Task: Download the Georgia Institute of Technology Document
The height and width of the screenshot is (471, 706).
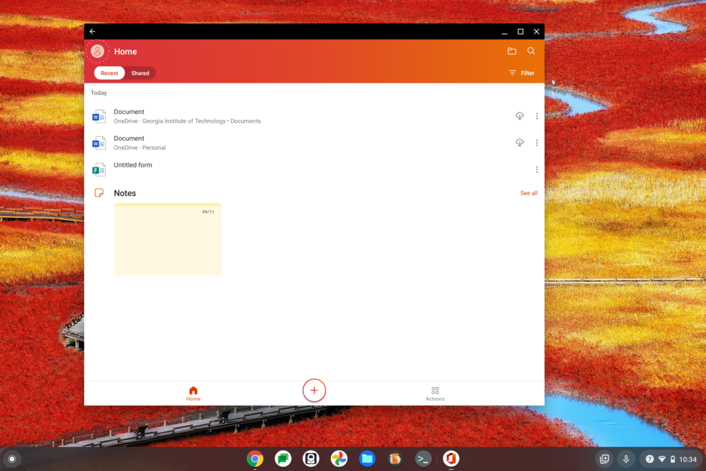Action: pos(520,116)
